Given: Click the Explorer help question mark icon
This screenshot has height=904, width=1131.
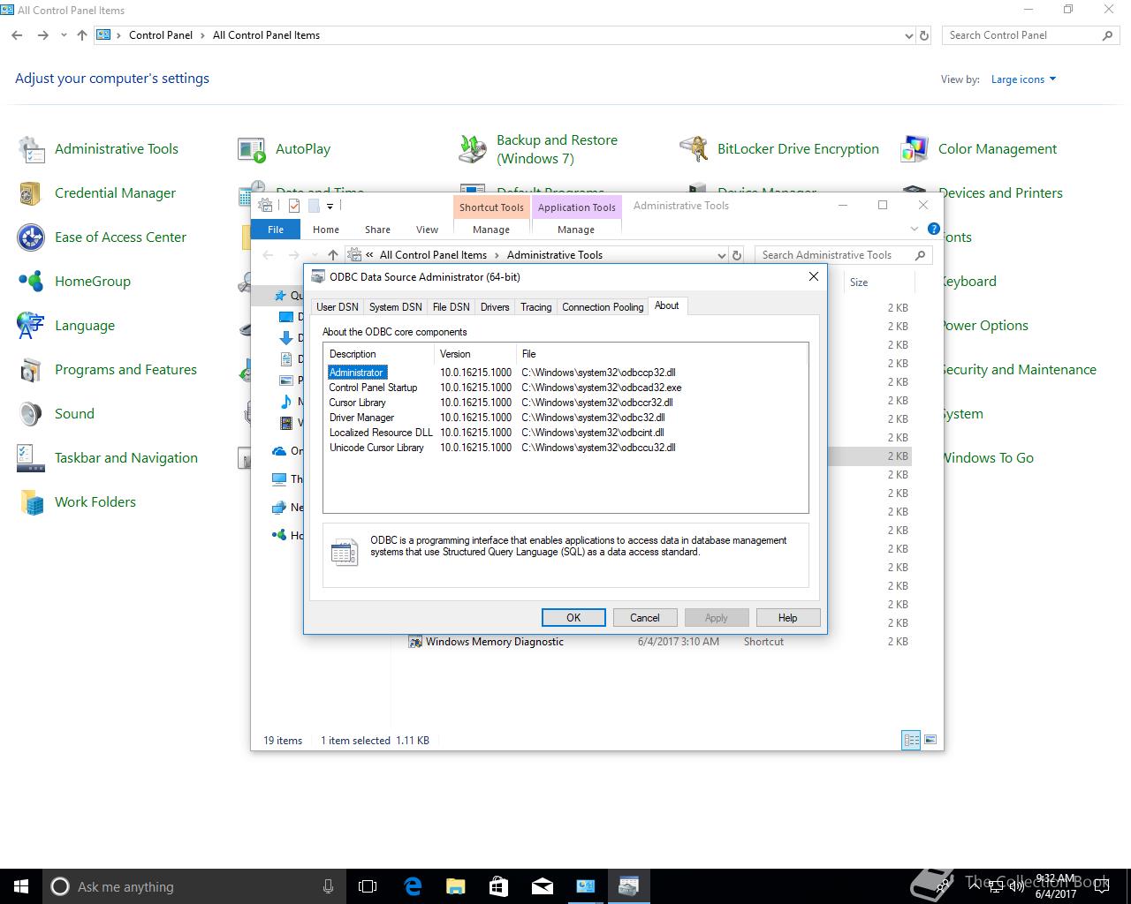Looking at the screenshot, I should tap(934, 229).
